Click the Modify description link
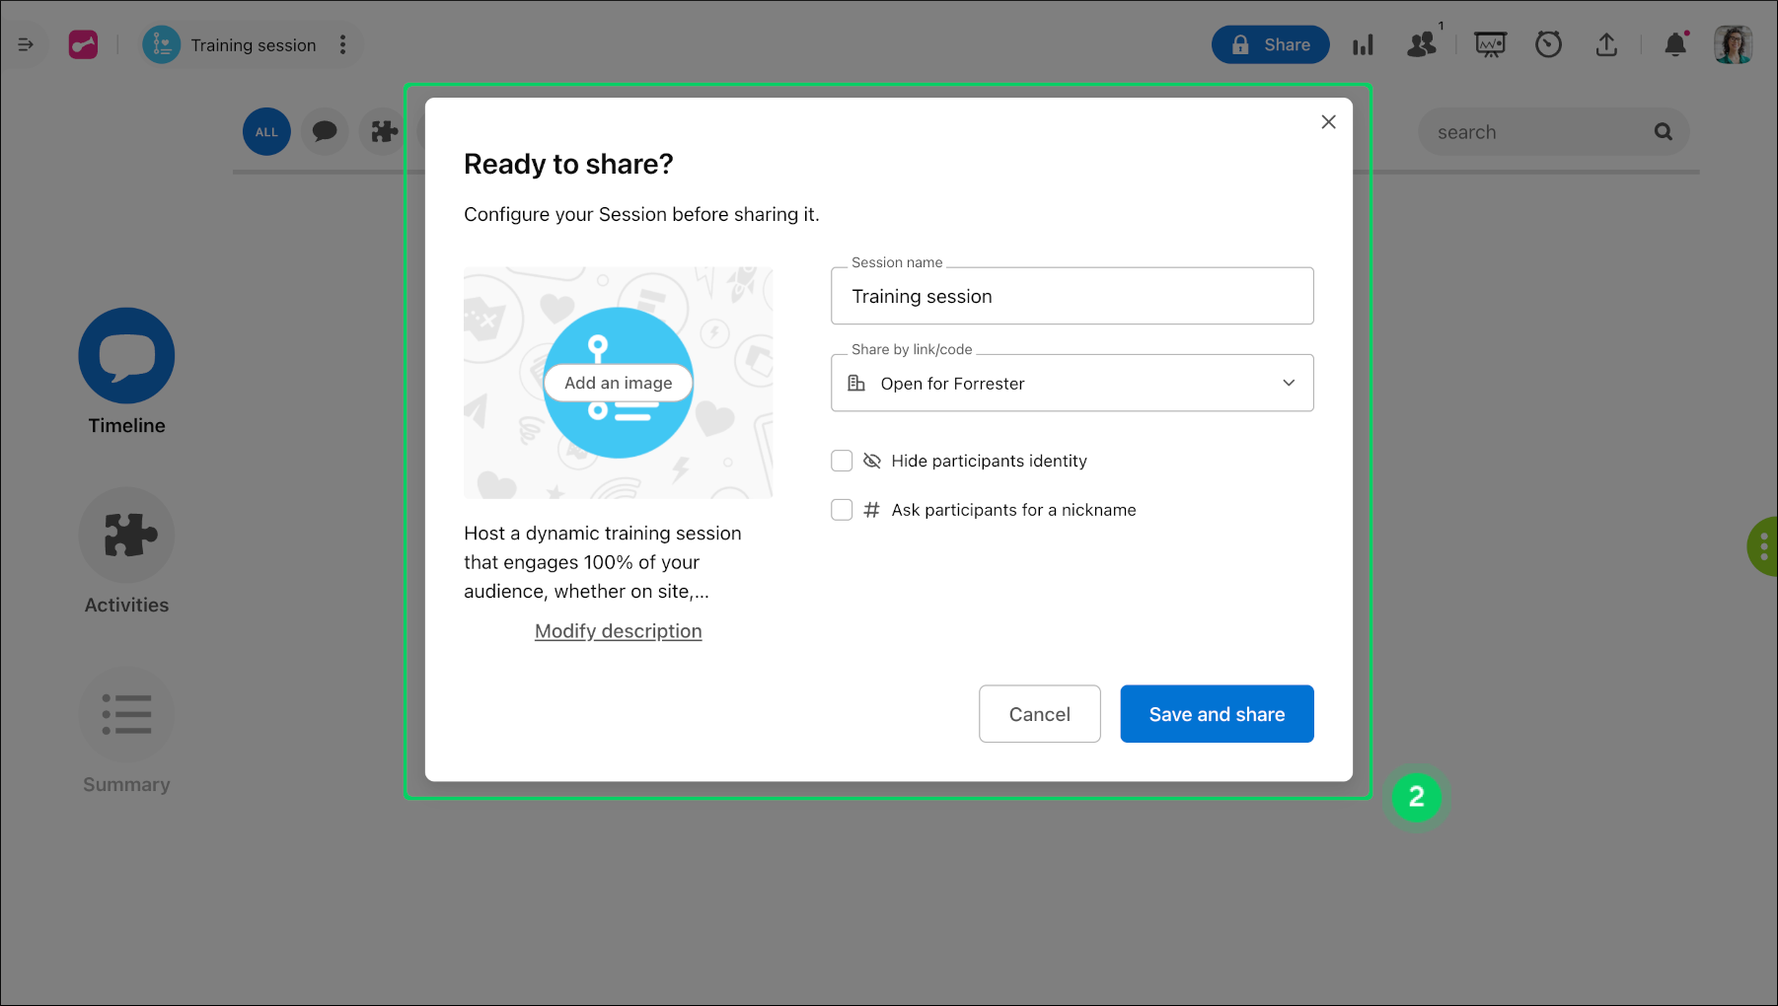Image resolution: width=1778 pixels, height=1006 pixels. pos(619,631)
